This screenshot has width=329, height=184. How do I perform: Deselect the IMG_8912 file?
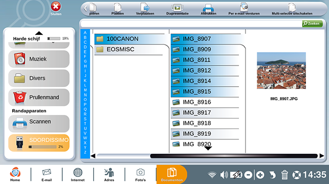click(x=205, y=71)
